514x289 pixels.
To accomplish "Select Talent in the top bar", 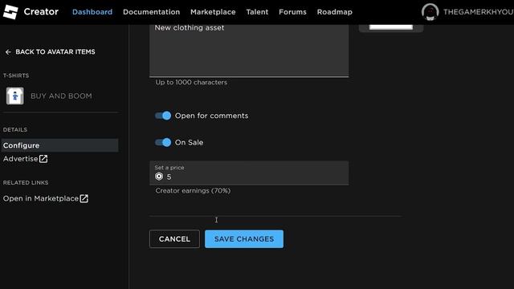I will pyautogui.click(x=257, y=12).
